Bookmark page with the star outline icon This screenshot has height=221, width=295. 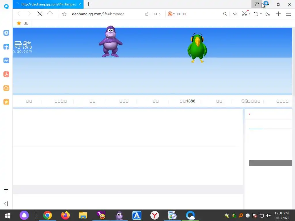[x=64, y=14]
